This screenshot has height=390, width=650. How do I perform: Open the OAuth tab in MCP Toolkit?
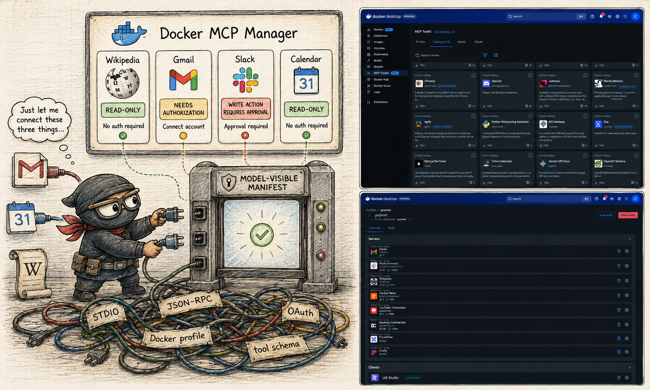coord(479,42)
